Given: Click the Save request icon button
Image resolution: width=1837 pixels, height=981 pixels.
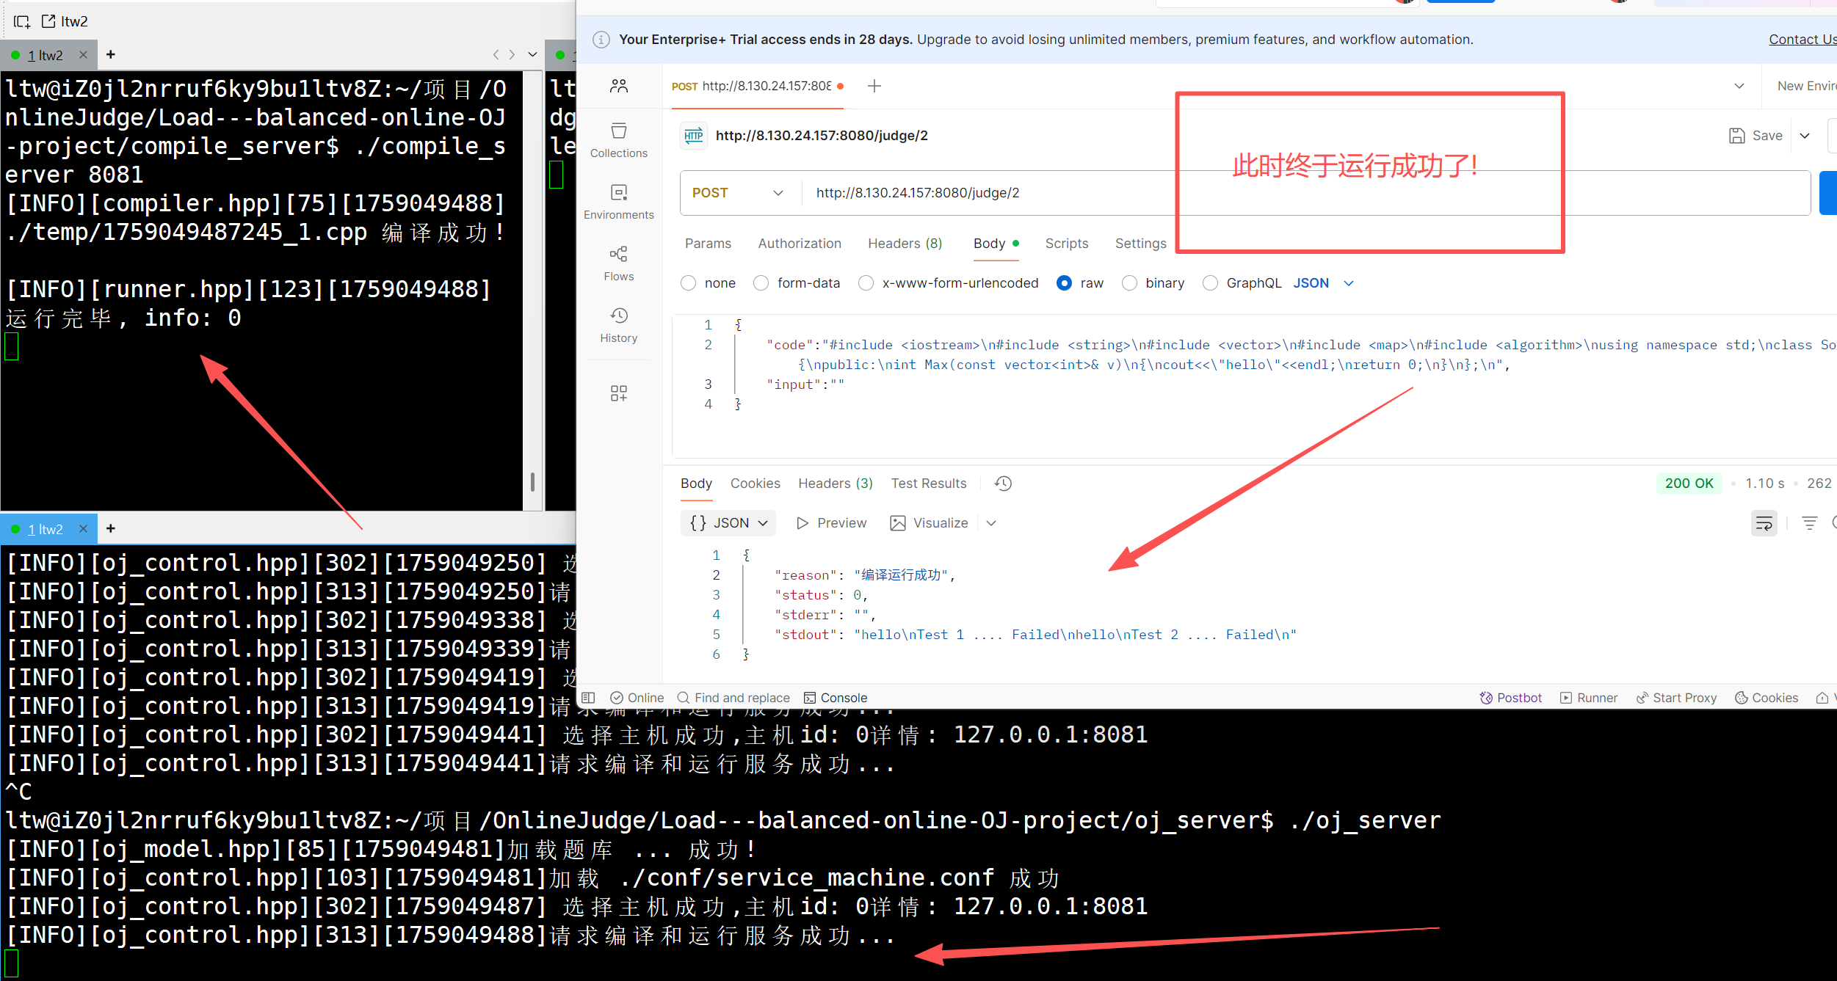Looking at the screenshot, I should point(1755,135).
